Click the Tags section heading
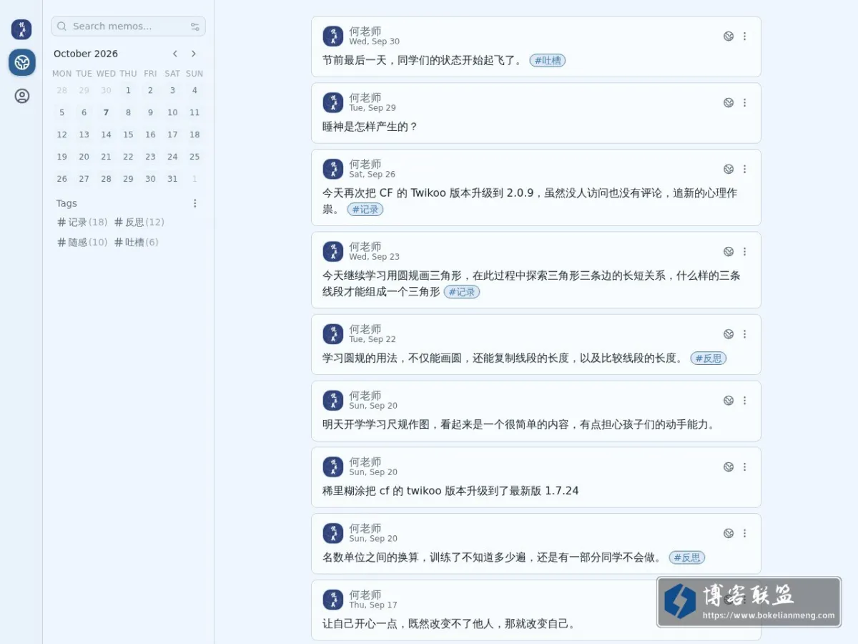The width and height of the screenshot is (858, 644). click(x=66, y=203)
